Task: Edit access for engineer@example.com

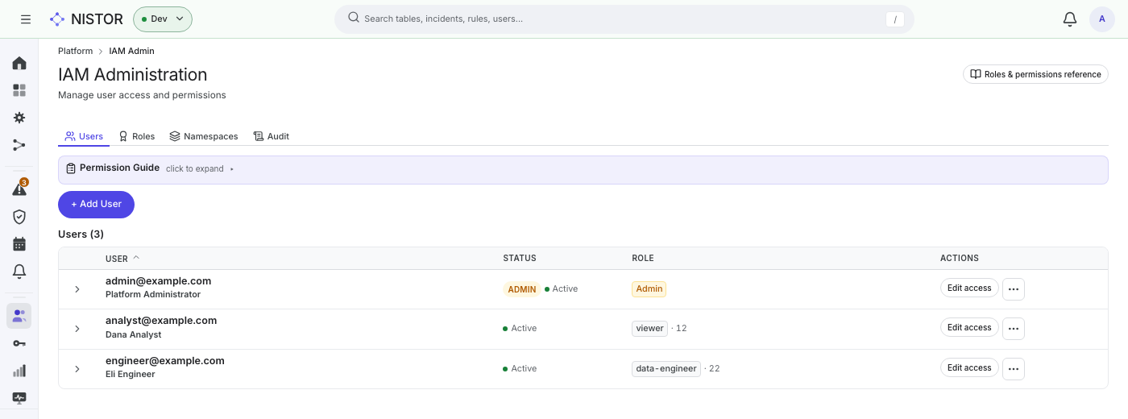Action: [x=969, y=367]
